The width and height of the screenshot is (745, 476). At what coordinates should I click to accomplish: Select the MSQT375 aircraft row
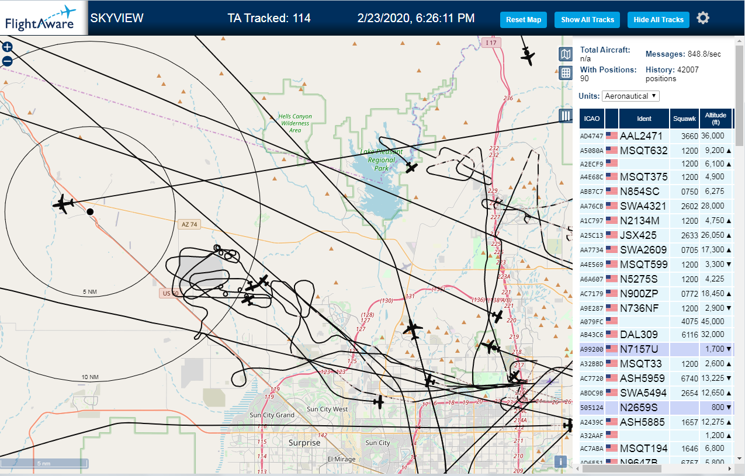pyautogui.click(x=656, y=176)
